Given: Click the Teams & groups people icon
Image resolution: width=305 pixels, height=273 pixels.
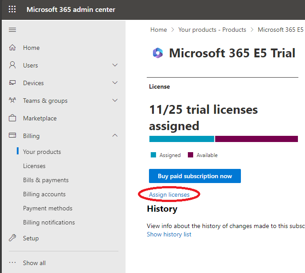Looking at the screenshot, I should tap(12, 100).
